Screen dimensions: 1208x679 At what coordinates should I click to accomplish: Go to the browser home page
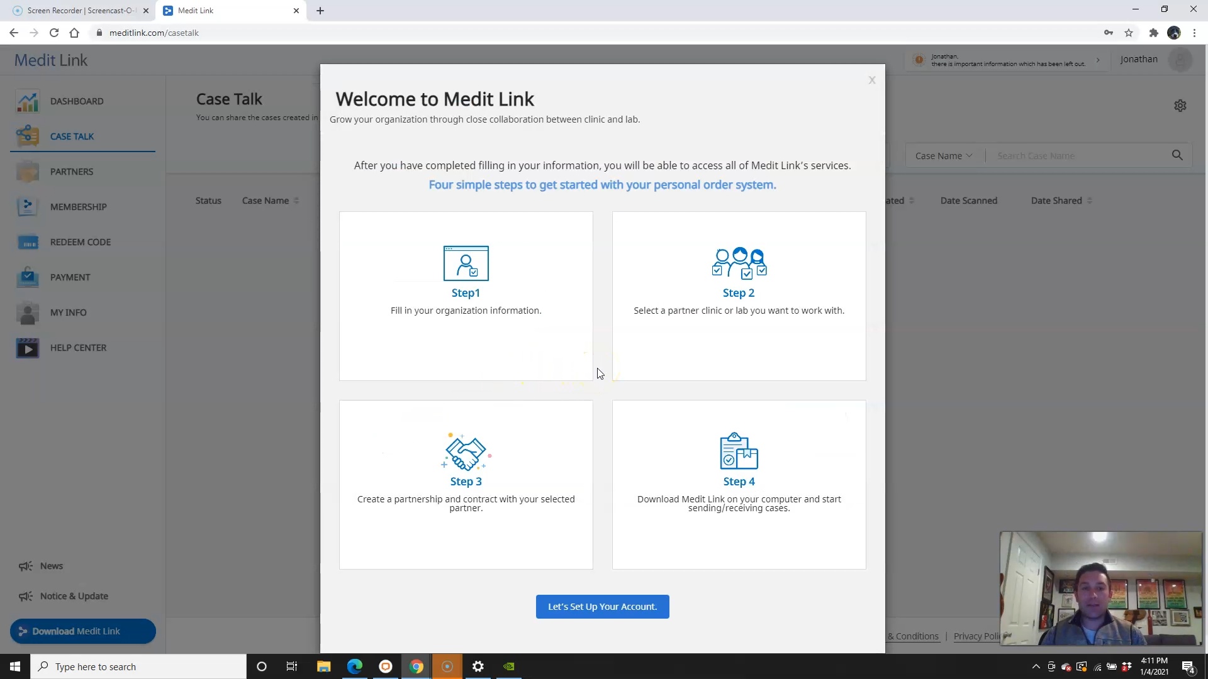tap(74, 33)
